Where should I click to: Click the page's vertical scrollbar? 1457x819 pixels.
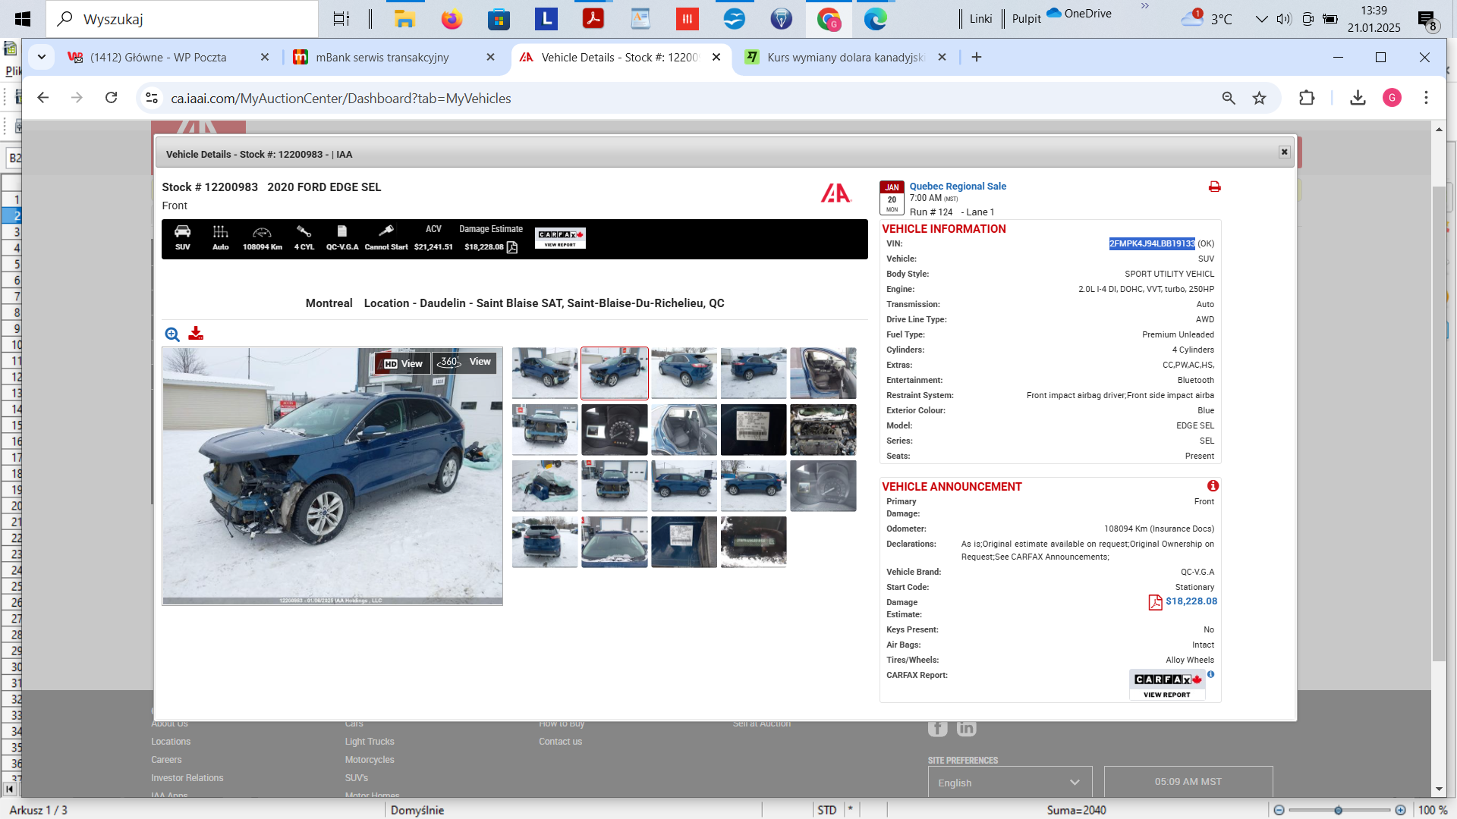pos(1439,425)
